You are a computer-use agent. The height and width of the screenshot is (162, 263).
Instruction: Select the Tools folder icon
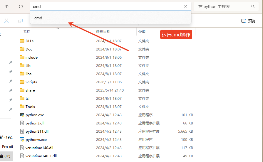coord(22,106)
